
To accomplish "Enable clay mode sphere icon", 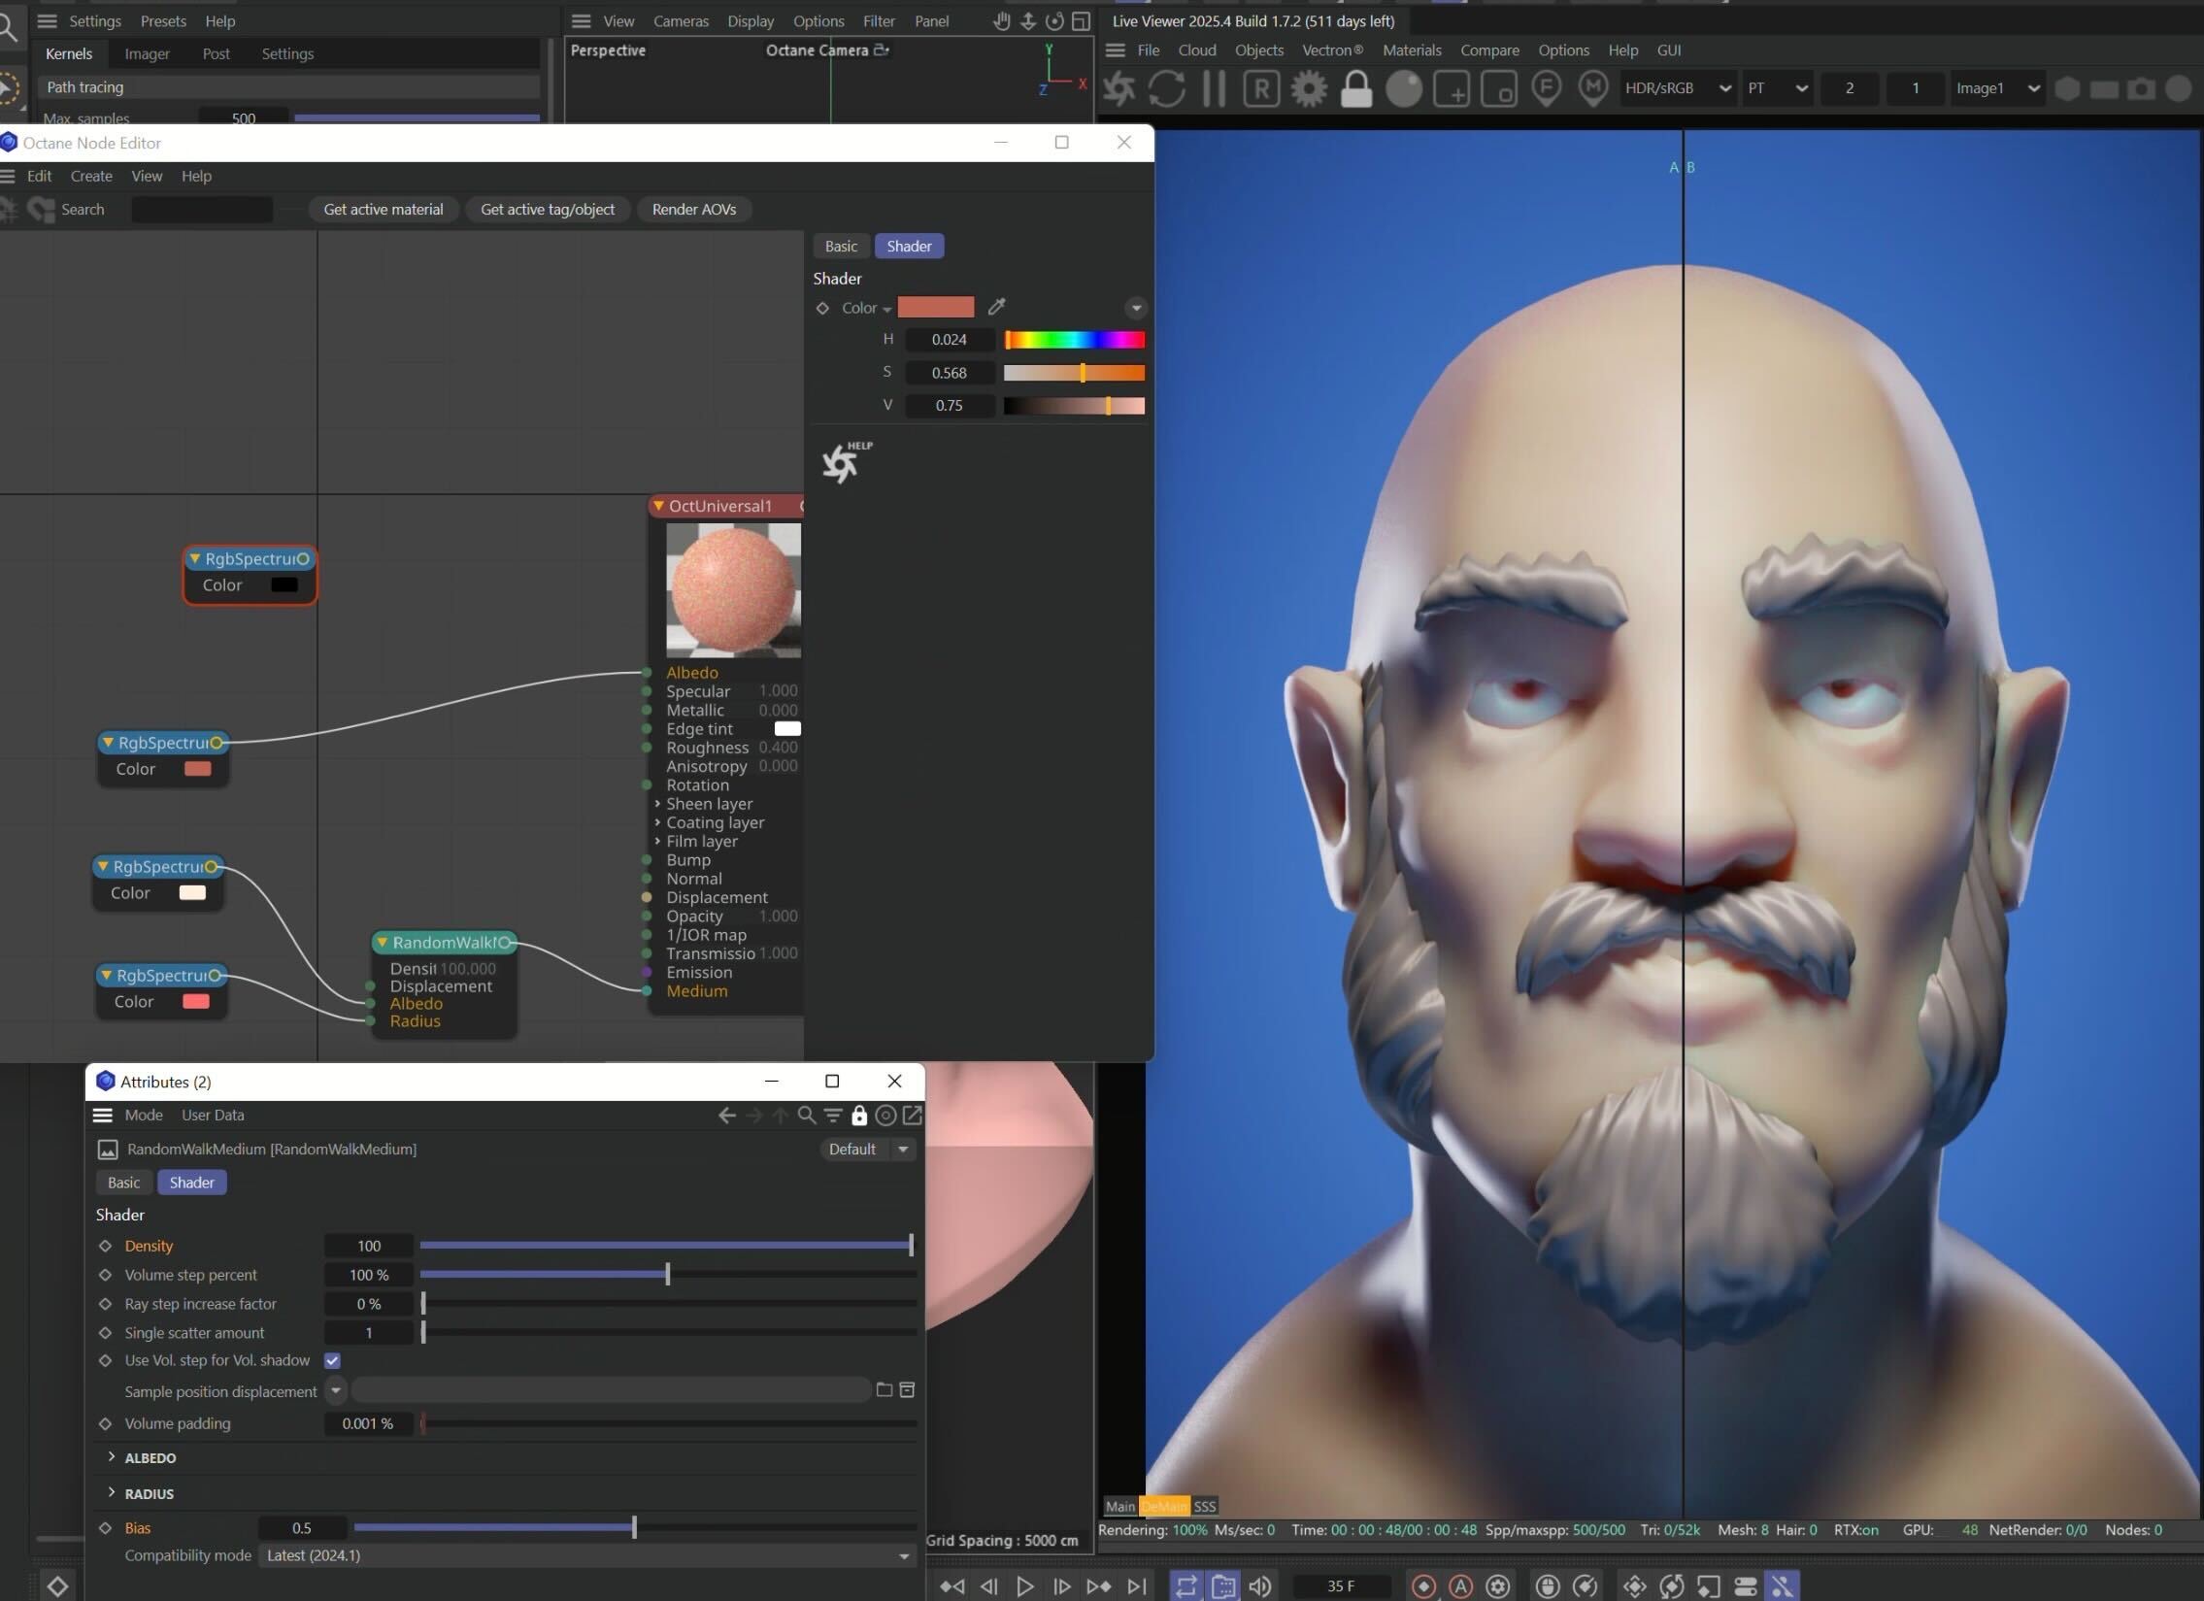I will pyautogui.click(x=1403, y=88).
